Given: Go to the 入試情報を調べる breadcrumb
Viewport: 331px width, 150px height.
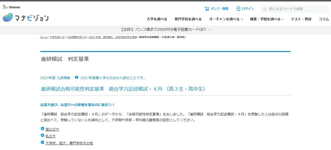Looking at the screenshot, I should [76, 37].
